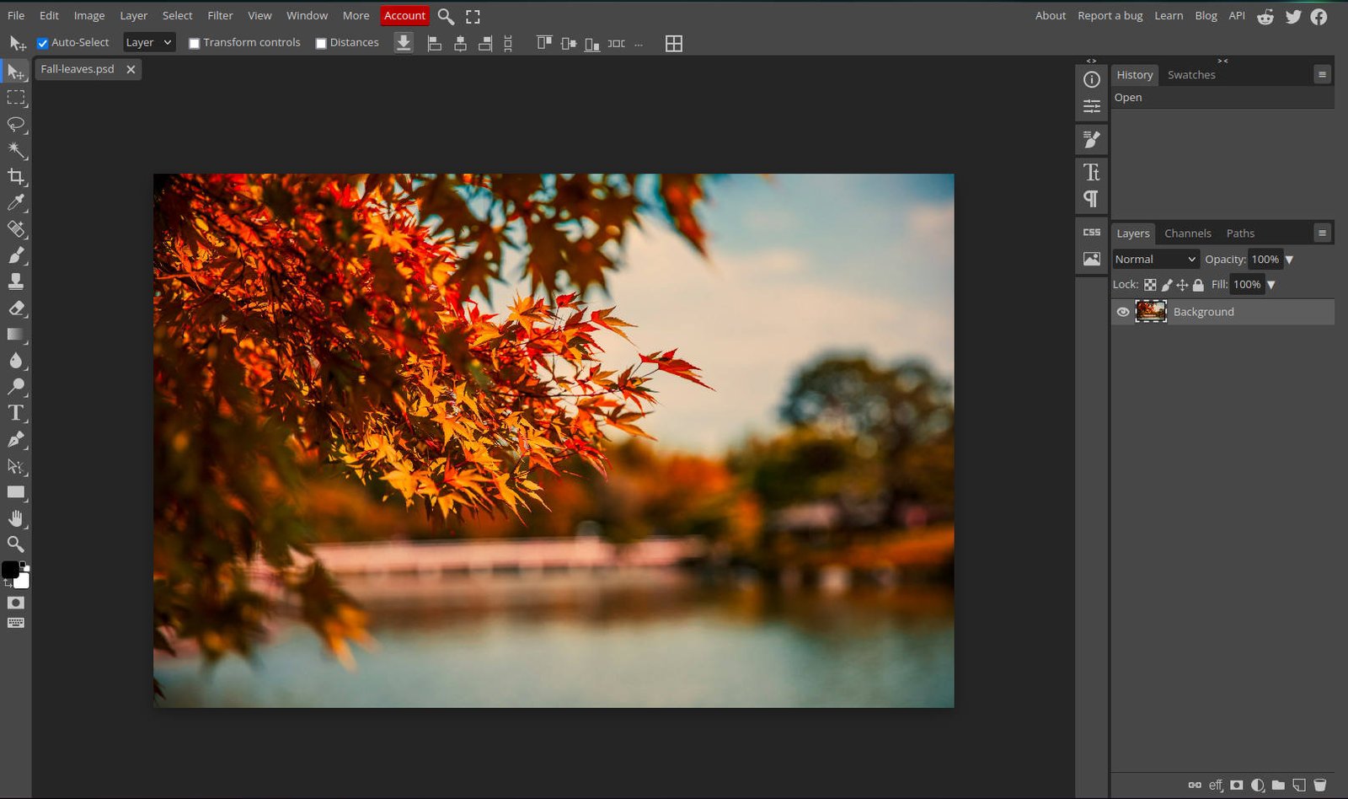Open the Layers panel menu
The height and width of the screenshot is (799, 1348).
1322,233
